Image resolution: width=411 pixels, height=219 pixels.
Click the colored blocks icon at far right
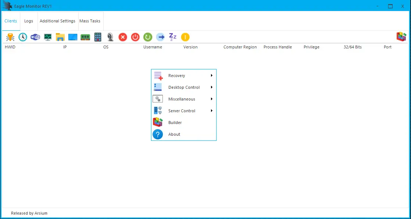point(401,37)
